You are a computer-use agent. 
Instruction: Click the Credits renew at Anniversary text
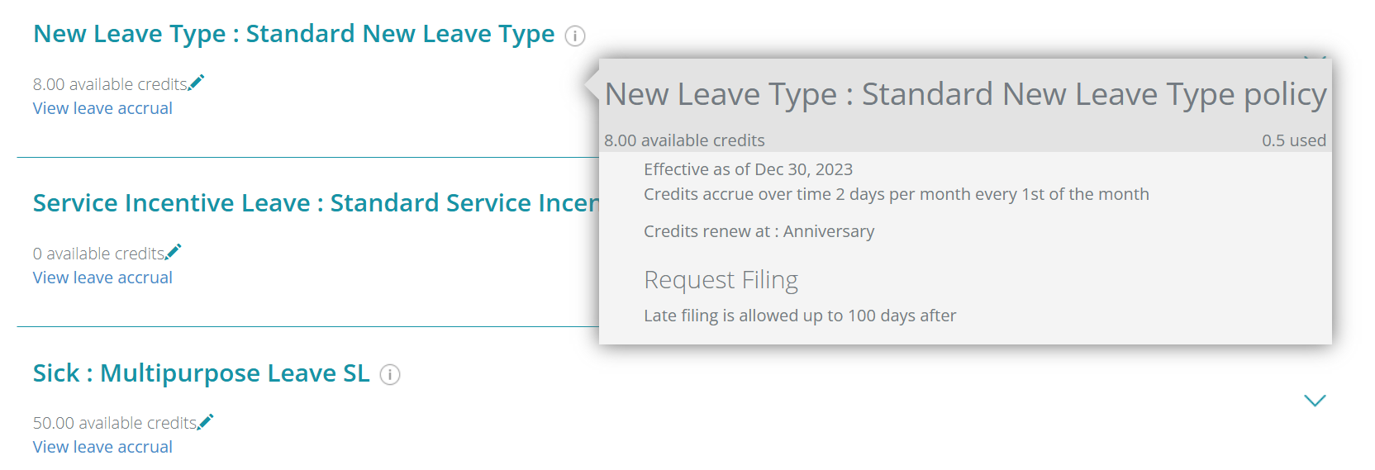(759, 231)
